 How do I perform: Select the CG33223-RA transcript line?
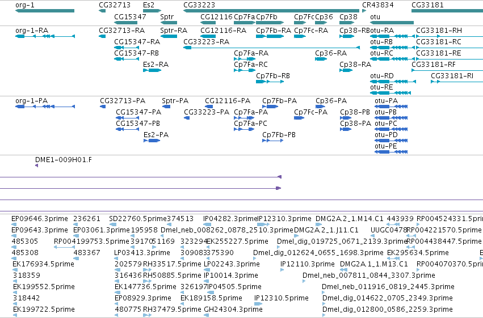pyautogui.click(x=271, y=48)
